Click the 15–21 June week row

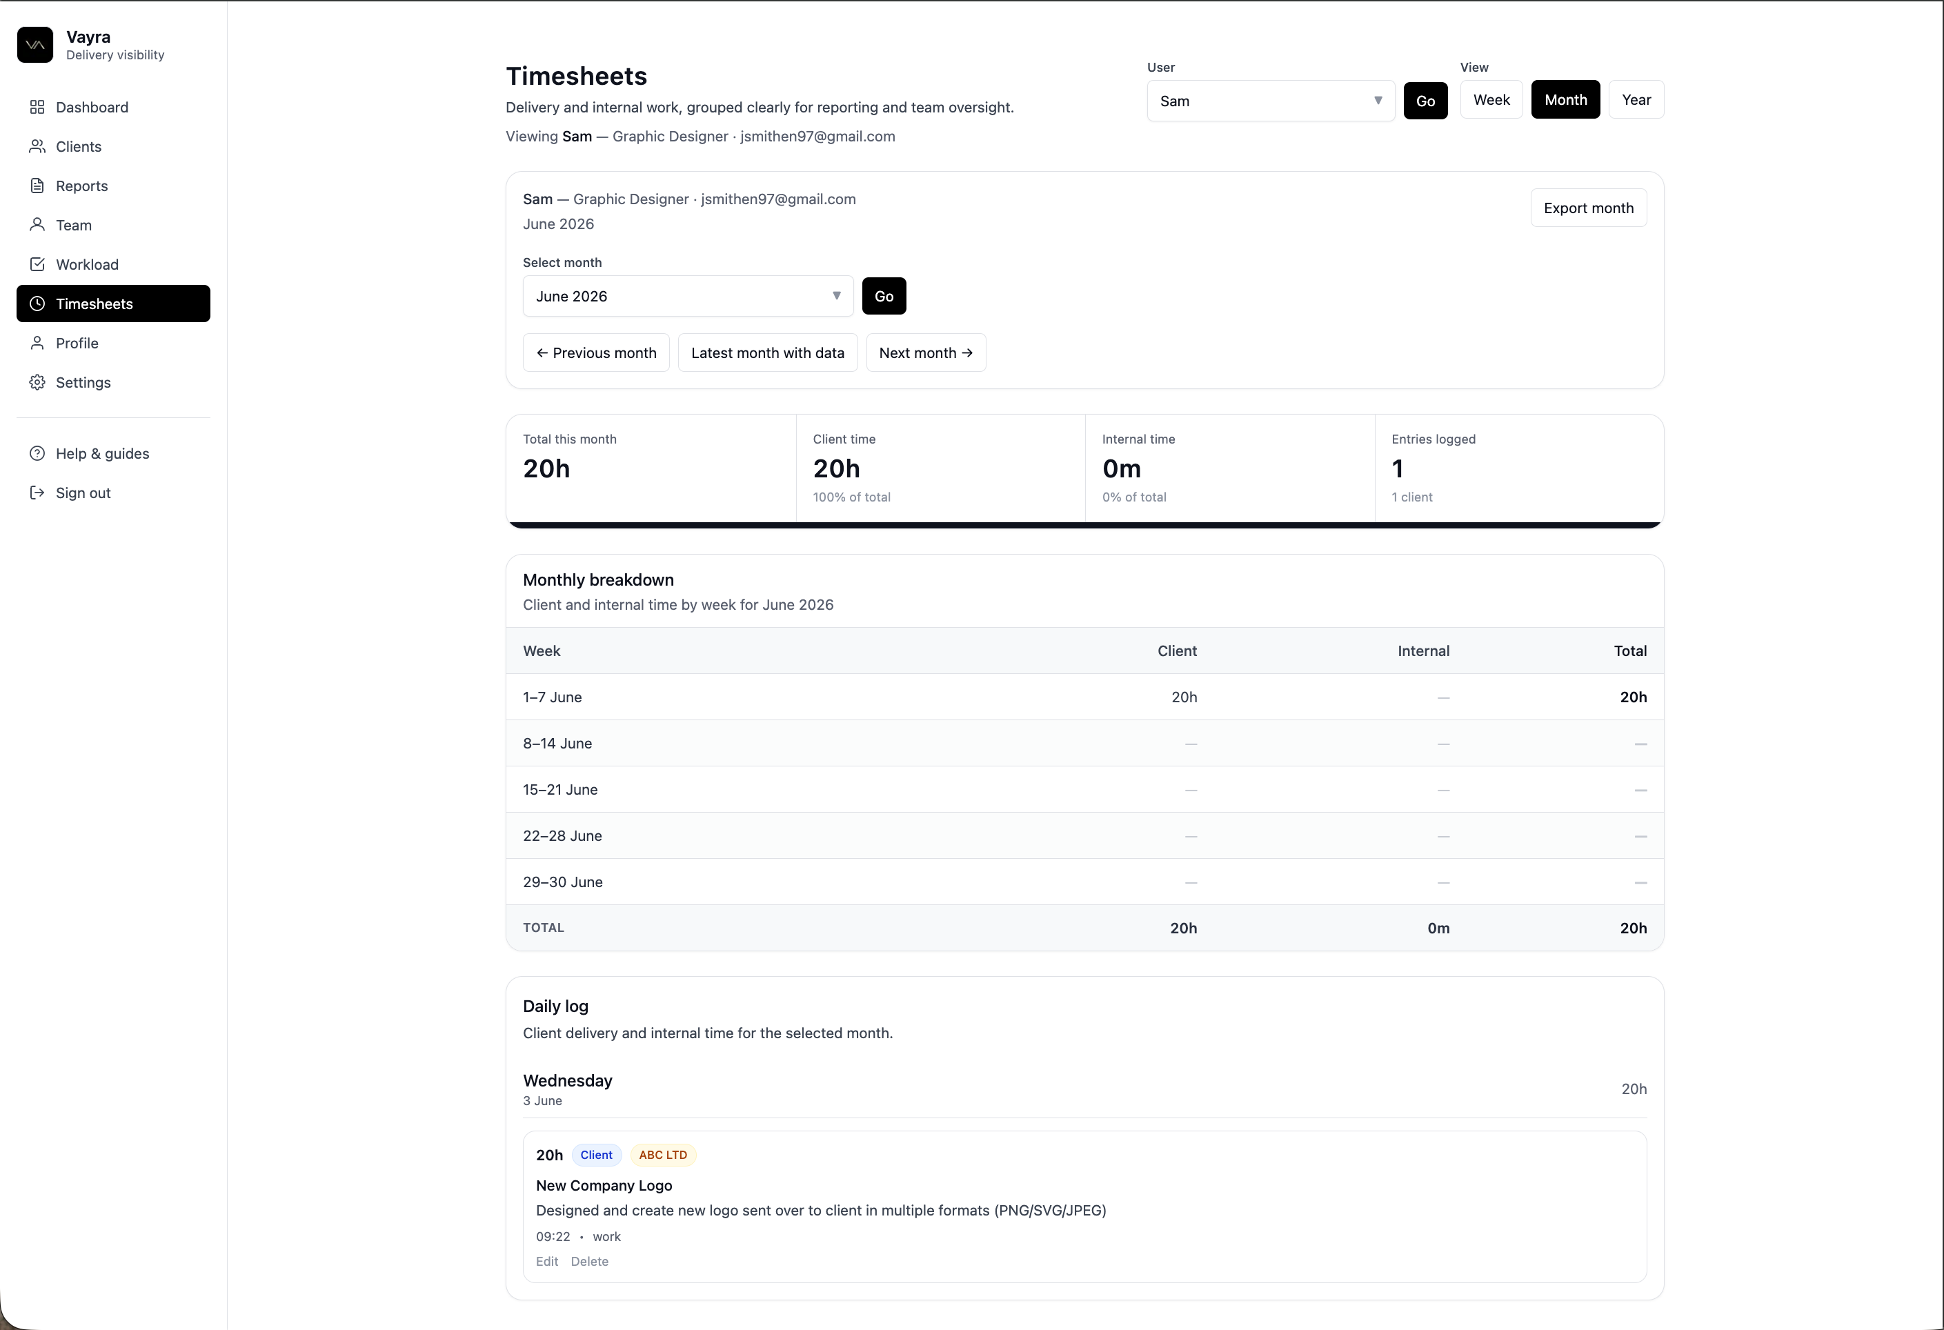point(1084,790)
